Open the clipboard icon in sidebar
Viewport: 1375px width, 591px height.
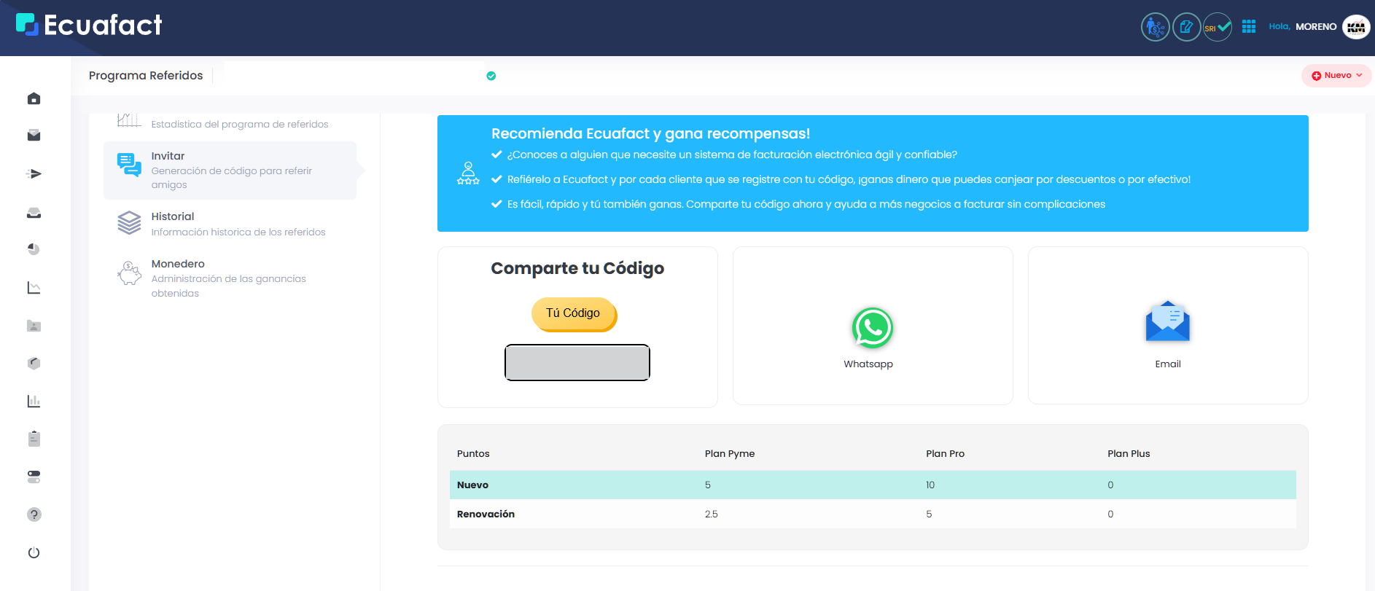point(34,439)
